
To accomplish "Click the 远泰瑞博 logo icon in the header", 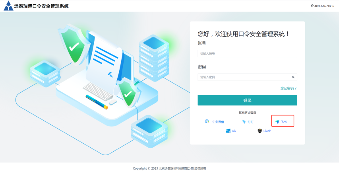I will [x=8, y=6].
